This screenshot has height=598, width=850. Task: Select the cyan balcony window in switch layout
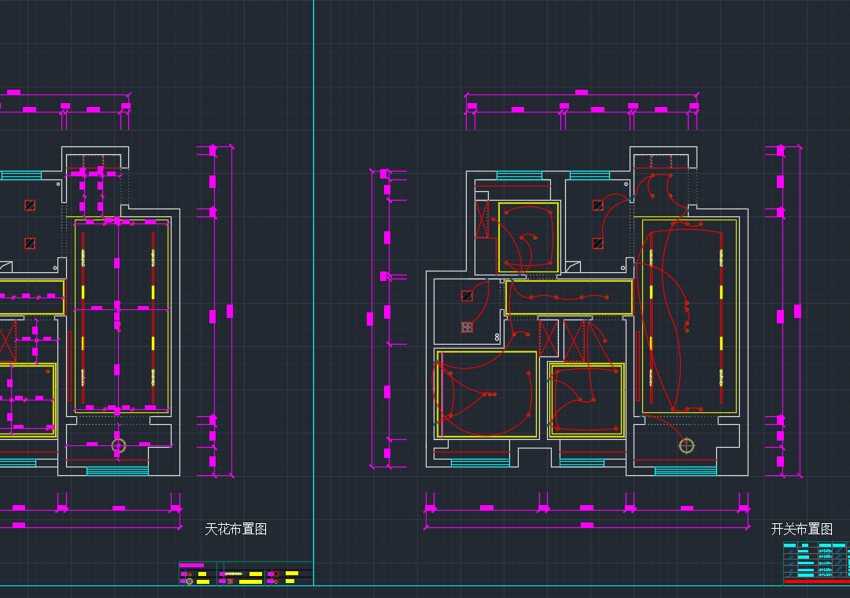[x=686, y=471]
